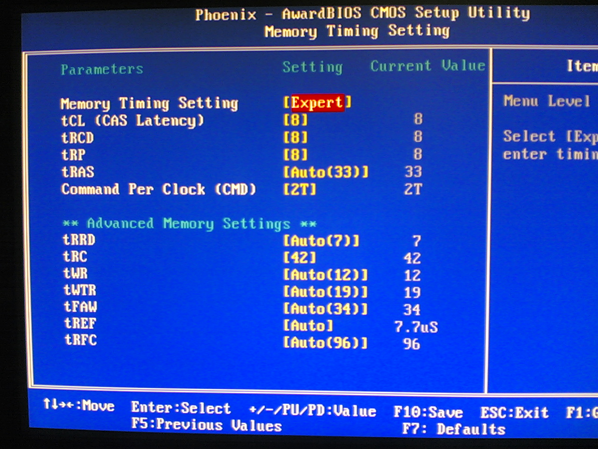Screen dimensions: 598x449
Task: Click the tRFC parameter label
Action: click(x=81, y=340)
